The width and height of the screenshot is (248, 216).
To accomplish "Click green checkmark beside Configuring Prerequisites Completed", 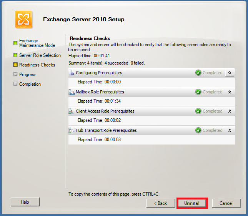I will point(198,73).
